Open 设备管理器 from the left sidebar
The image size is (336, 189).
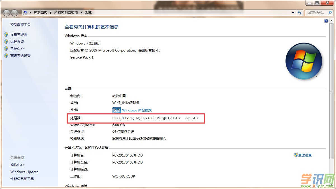[x=19, y=34]
